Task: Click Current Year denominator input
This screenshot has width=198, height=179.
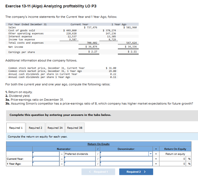Action: (126, 159)
